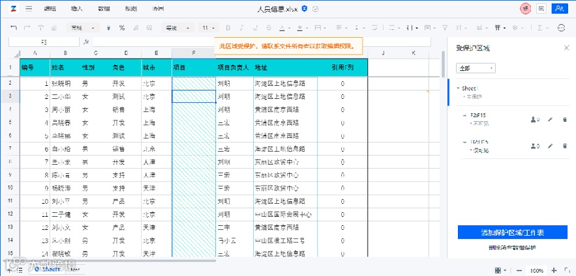The height and width of the screenshot is (276, 576).
Task: Select column F header
Action: tap(194, 53)
